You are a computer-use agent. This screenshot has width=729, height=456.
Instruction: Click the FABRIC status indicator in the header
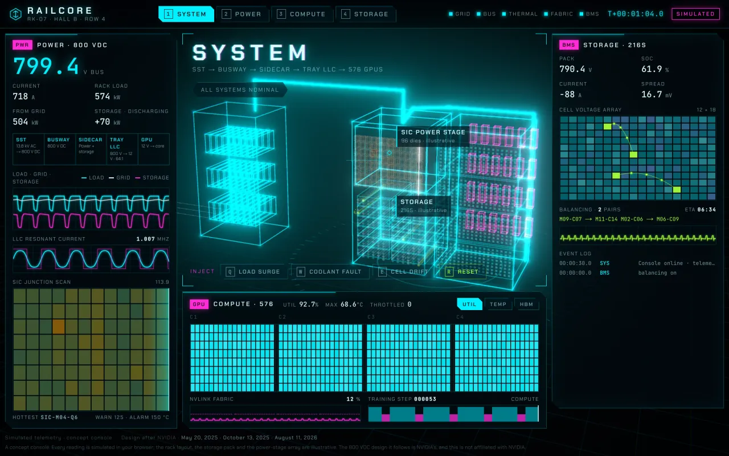click(x=559, y=14)
